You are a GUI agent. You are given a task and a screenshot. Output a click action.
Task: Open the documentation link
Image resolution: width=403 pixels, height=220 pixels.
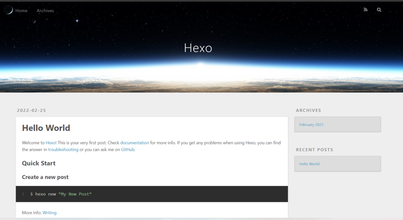135,143
